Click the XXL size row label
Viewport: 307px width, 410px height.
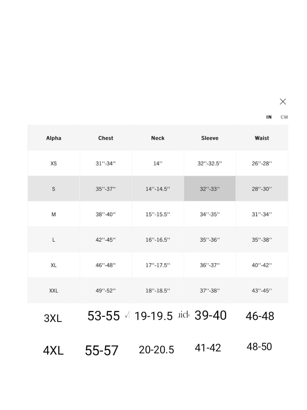pyautogui.click(x=54, y=291)
